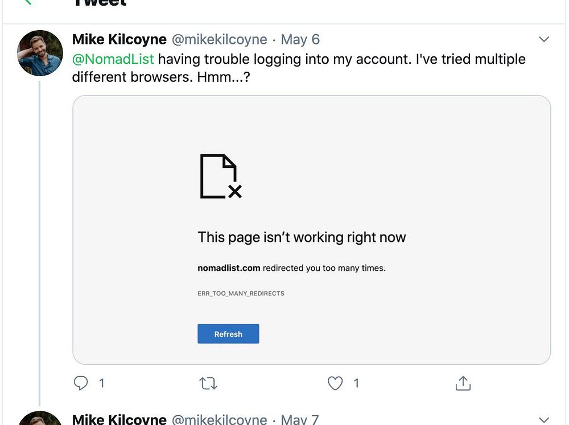569x425 pixels.
Task: Click the May 7 timestamp
Action: click(300, 420)
